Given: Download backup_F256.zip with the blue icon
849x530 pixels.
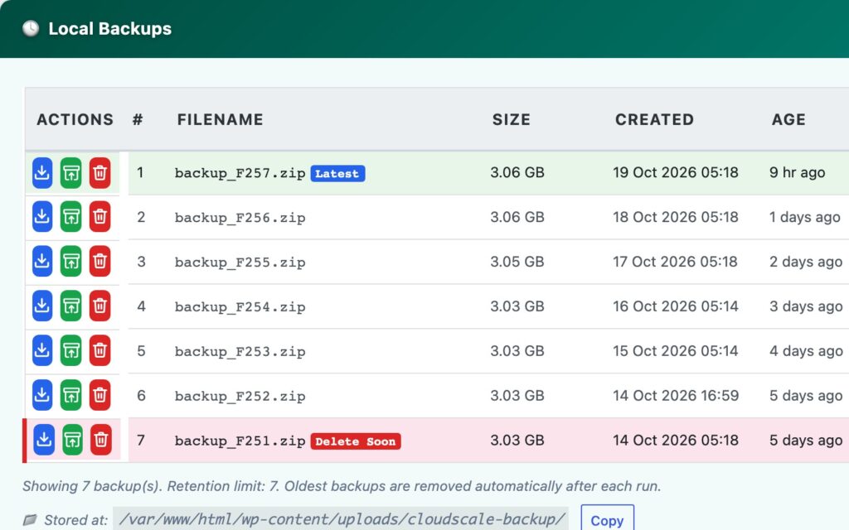Looking at the screenshot, I should (x=42, y=217).
